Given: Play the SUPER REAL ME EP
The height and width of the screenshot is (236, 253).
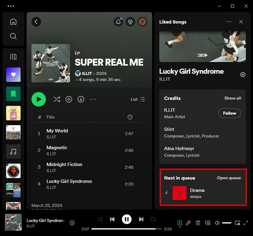Looking at the screenshot, I should click(39, 99).
